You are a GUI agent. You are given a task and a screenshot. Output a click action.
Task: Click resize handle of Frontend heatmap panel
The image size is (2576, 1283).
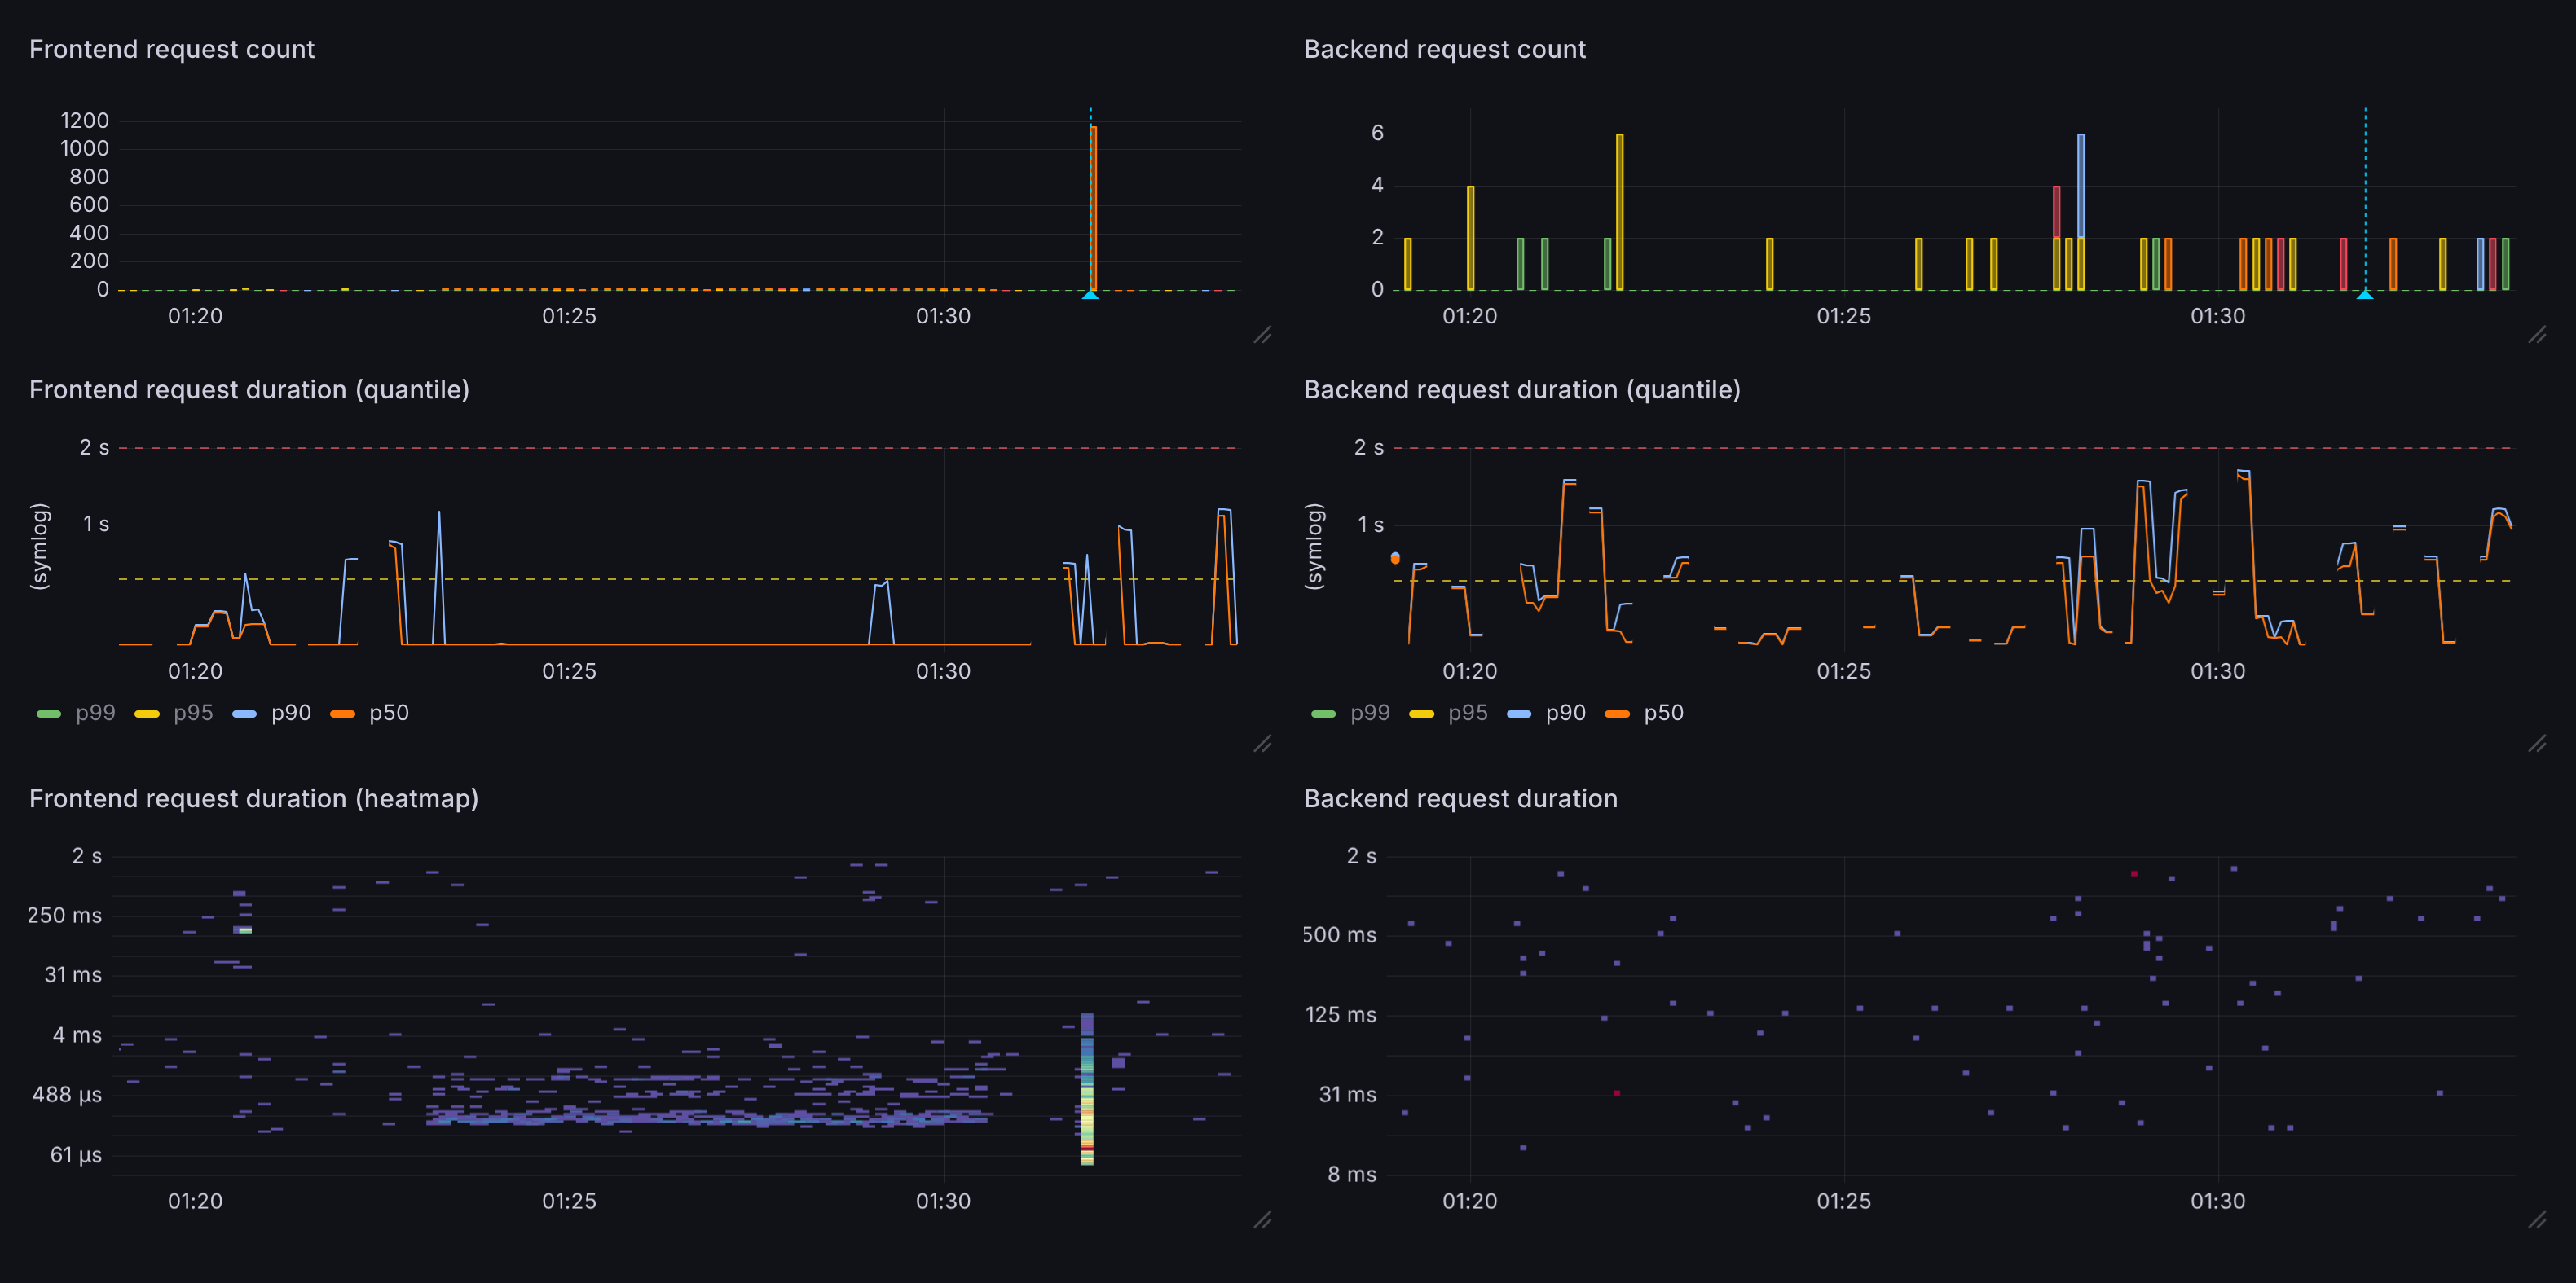(1263, 1219)
